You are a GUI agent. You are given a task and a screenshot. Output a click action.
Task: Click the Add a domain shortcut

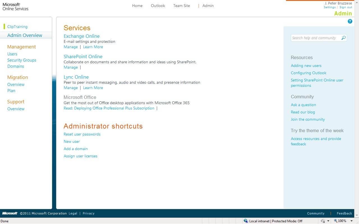point(76,149)
